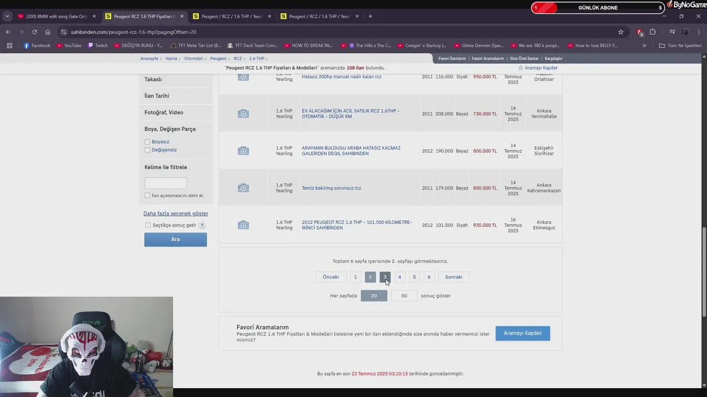Click the blue Aramayı Kaydet button
707x397 pixels.
(x=523, y=333)
